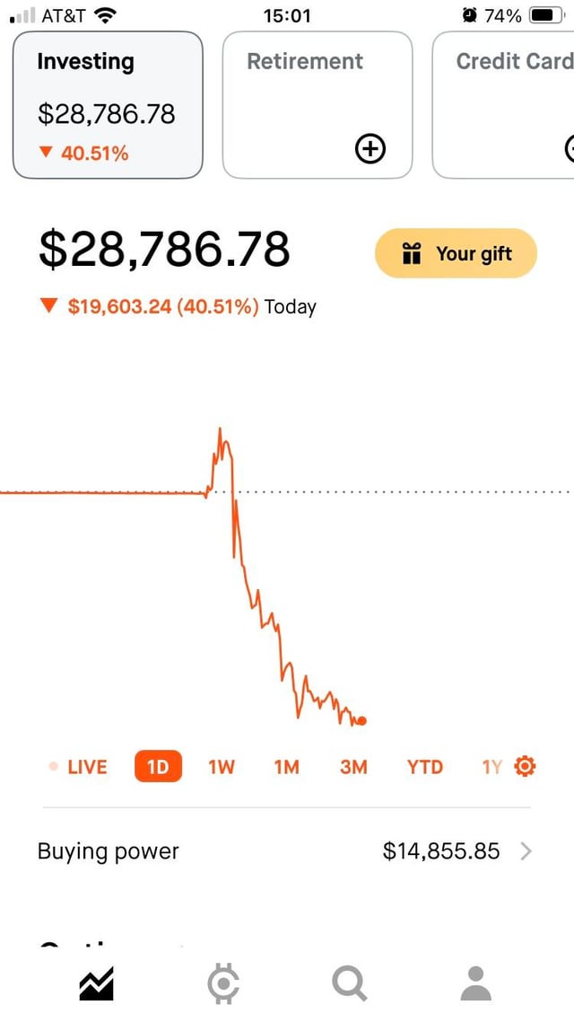Open the Buying power row
574x1022 pixels.
[269, 851]
